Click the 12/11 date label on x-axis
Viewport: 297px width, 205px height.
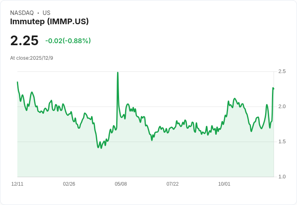pos(17,184)
